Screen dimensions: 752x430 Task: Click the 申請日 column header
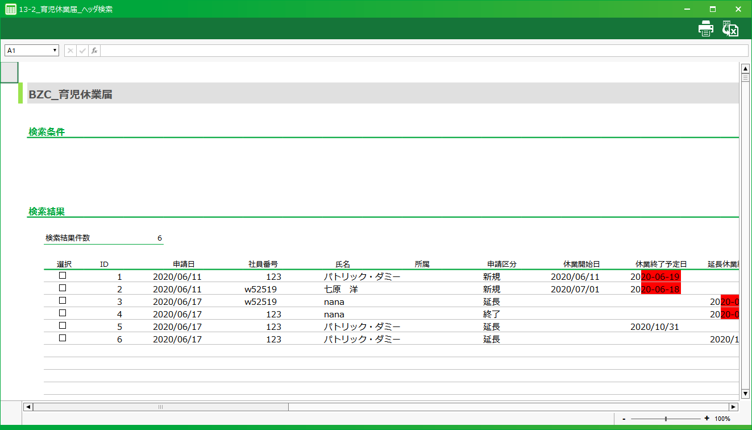tap(184, 264)
